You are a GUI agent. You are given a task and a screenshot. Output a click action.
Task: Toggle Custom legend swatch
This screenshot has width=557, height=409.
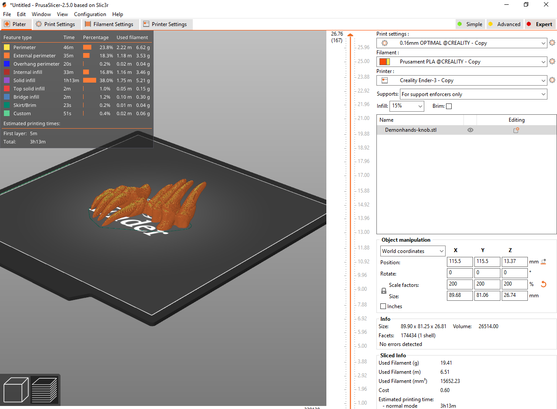tap(7, 113)
